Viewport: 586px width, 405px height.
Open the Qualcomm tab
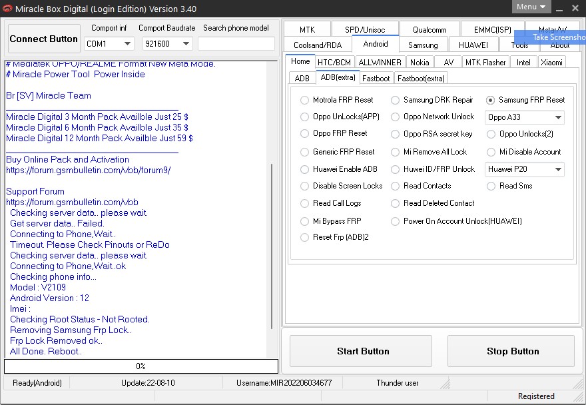[x=430, y=29]
